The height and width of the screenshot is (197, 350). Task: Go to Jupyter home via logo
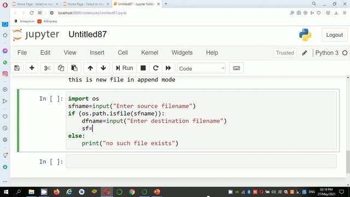pyautogui.click(x=36, y=34)
